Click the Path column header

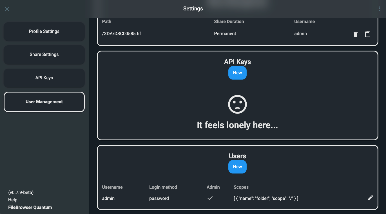[x=107, y=22]
